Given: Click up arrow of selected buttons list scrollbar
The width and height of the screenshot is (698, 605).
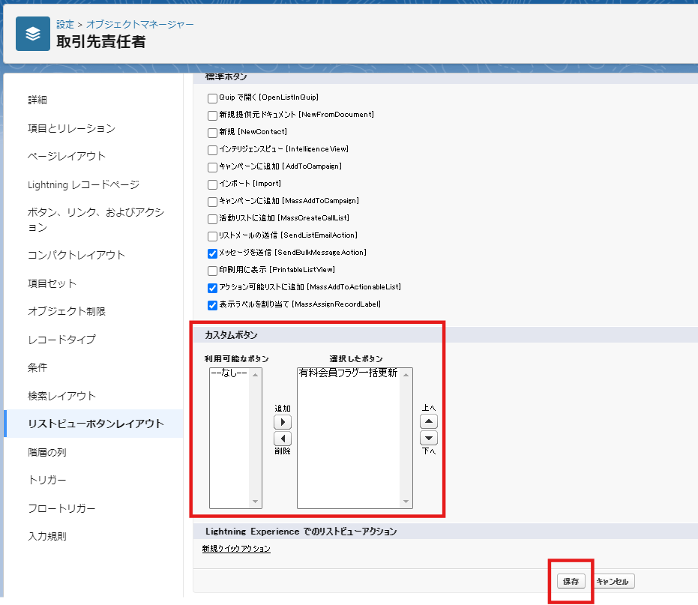Looking at the screenshot, I should (x=406, y=375).
